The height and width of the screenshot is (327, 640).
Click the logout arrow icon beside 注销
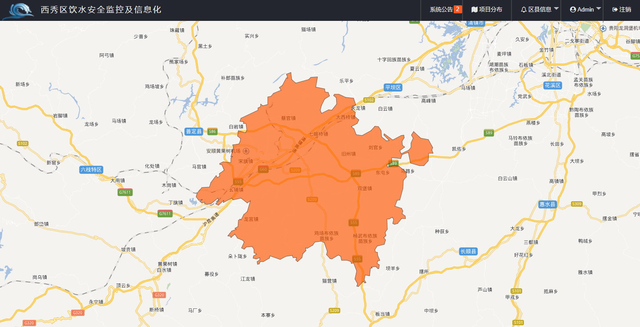[615, 9]
